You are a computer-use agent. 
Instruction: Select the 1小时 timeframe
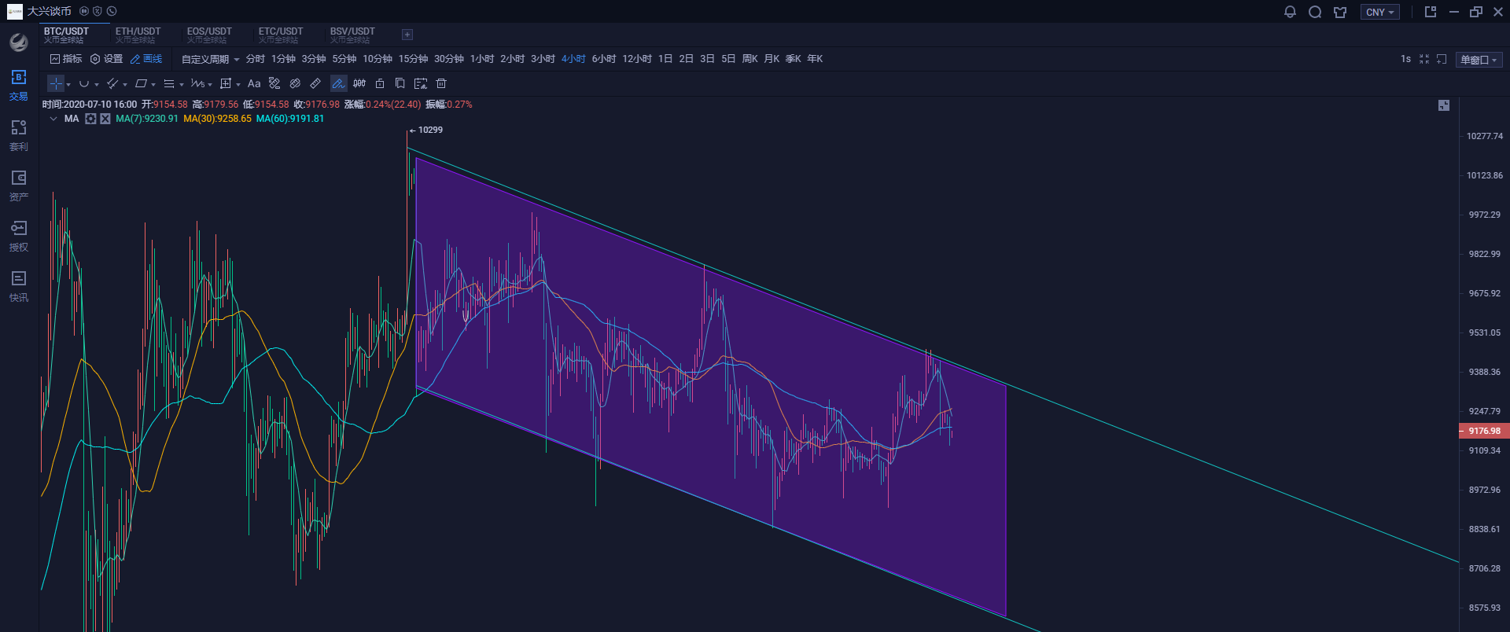point(481,59)
